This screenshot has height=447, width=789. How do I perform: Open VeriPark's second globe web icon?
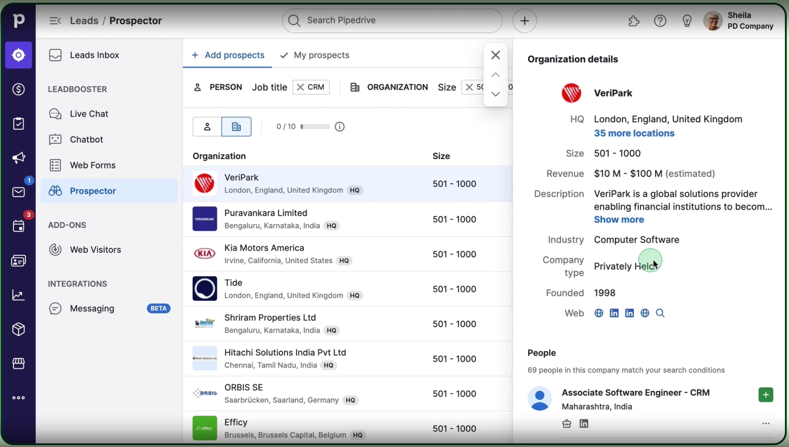[x=645, y=313]
